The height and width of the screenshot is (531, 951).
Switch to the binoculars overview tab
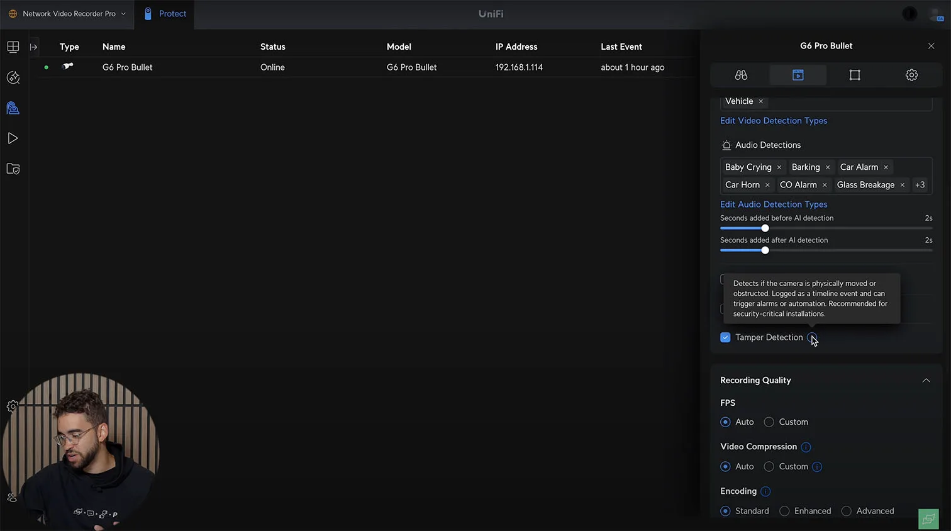coord(741,75)
